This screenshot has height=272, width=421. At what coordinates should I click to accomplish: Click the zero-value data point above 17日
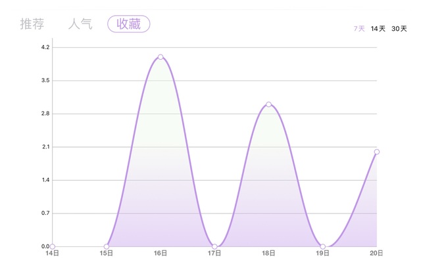tap(214, 246)
